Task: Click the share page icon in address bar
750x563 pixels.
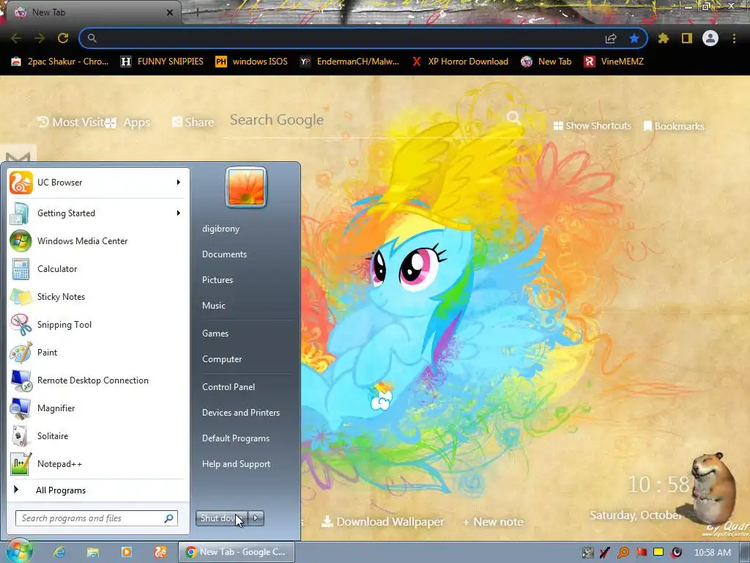Action: [x=611, y=38]
